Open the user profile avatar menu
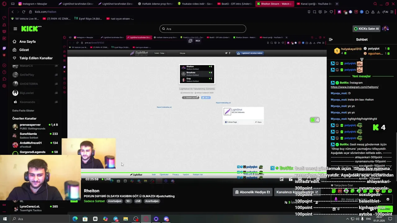This screenshot has height=223, width=397. [x=386, y=29]
